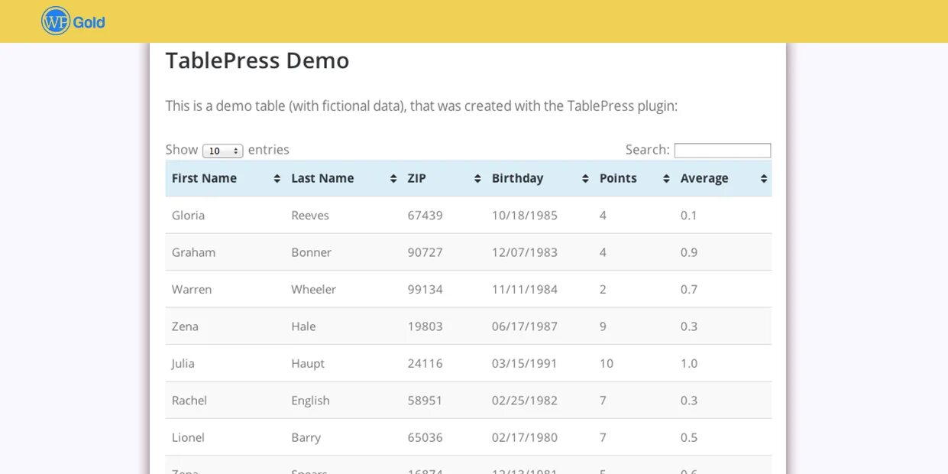
Task: Click ZIP value 58951
Action: pos(425,401)
